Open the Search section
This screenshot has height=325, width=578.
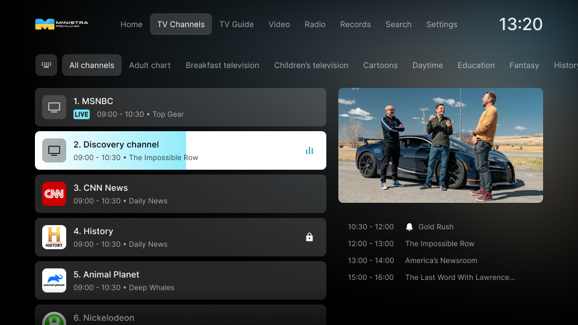click(x=399, y=24)
